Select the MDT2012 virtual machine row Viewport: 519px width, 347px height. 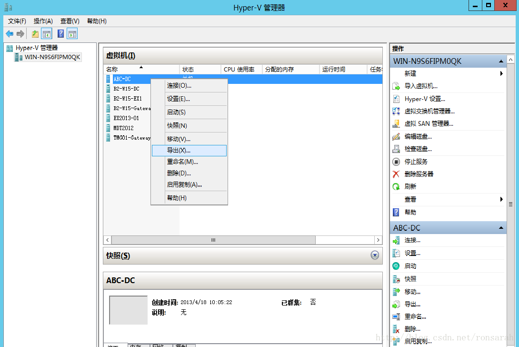pyautogui.click(x=123, y=128)
